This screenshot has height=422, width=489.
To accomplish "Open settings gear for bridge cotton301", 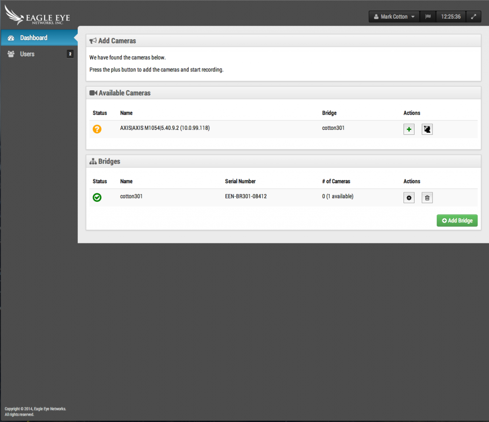I will click(409, 198).
